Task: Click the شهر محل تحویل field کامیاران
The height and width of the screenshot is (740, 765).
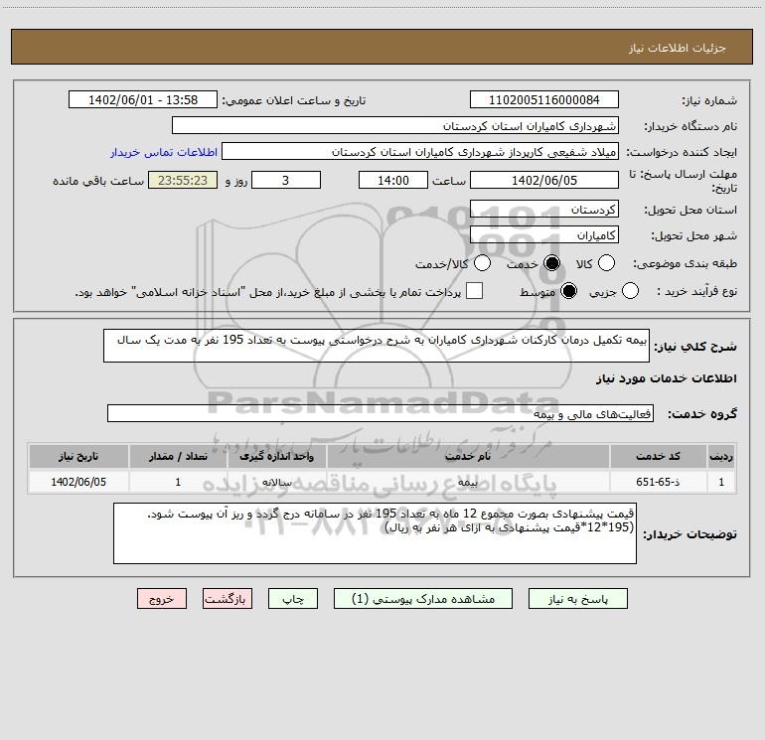Action: pos(544,235)
